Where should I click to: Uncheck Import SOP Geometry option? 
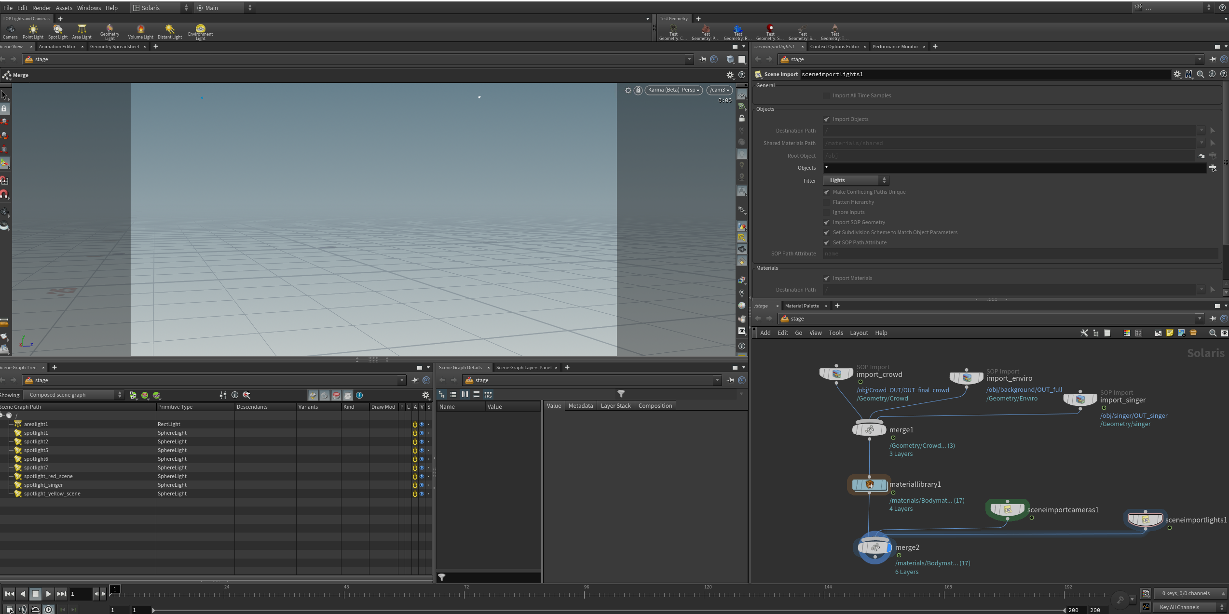click(827, 223)
